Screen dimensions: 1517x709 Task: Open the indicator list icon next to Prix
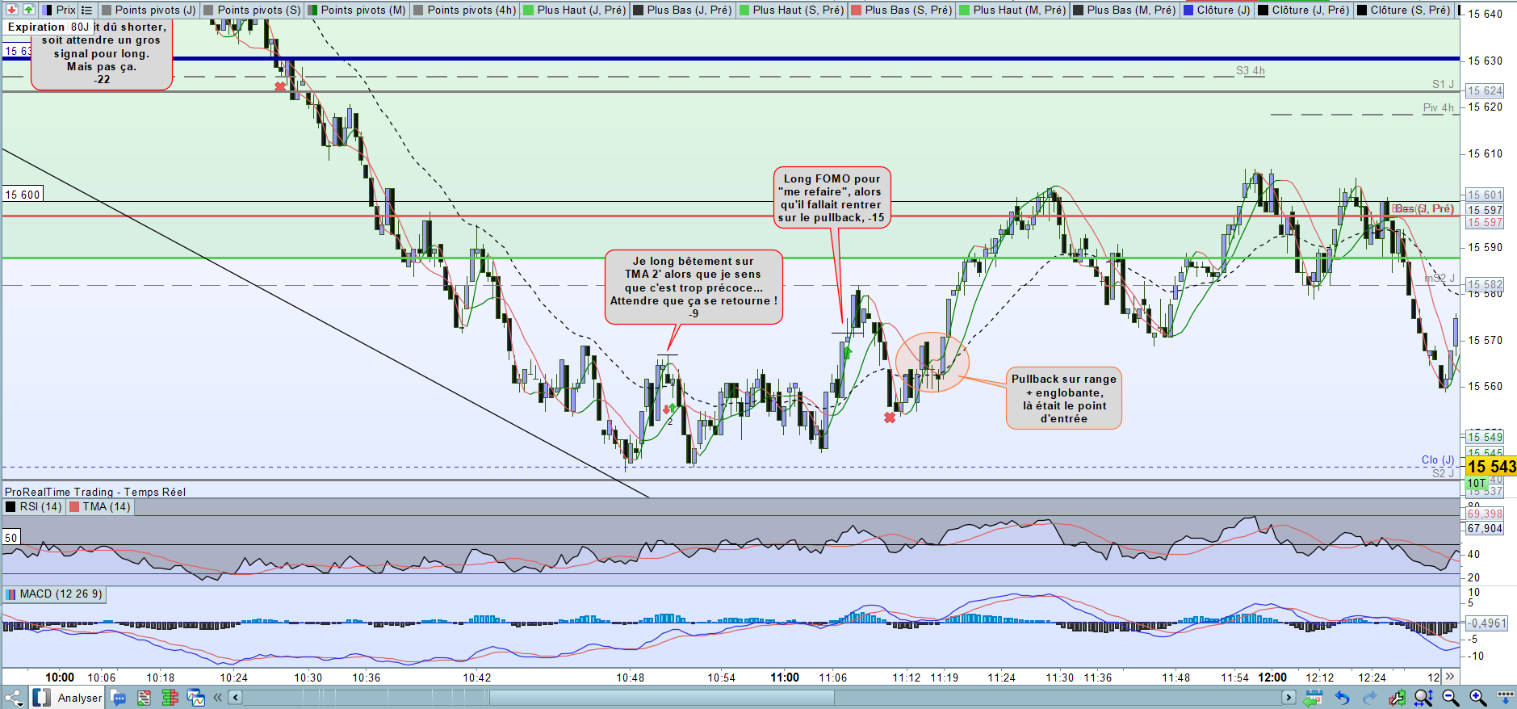pyautogui.click(x=87, y=10)
